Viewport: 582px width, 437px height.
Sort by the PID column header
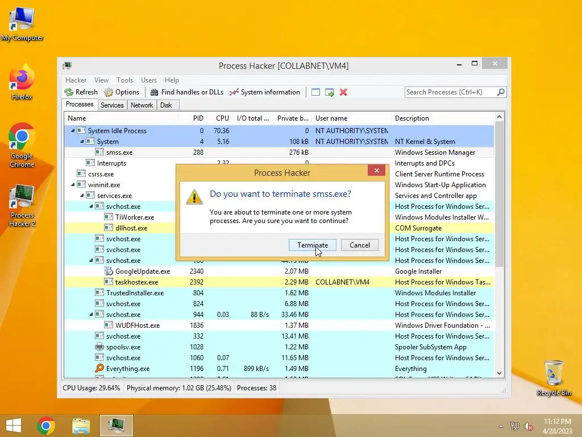point(192,118)
